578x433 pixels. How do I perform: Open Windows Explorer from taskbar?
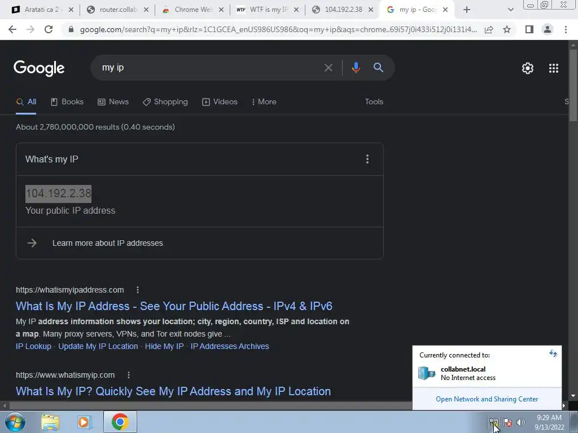click(x=50, y=422)
